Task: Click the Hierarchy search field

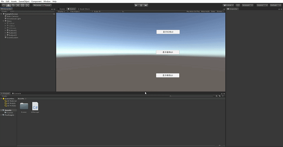Action: point(32,11)
